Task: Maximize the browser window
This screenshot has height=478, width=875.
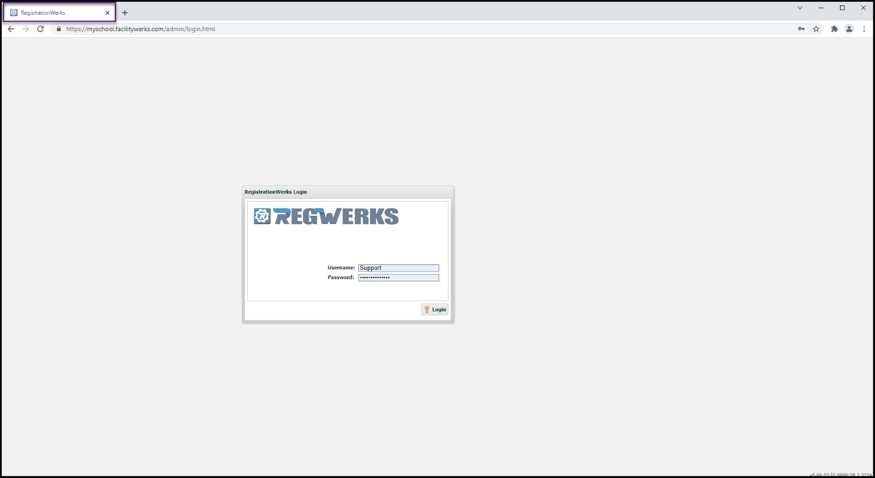Action: pyautogui.click(x=842, y=8)
